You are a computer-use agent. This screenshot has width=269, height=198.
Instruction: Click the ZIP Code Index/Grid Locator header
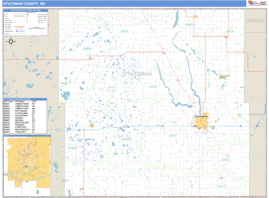tap(25, 98)
